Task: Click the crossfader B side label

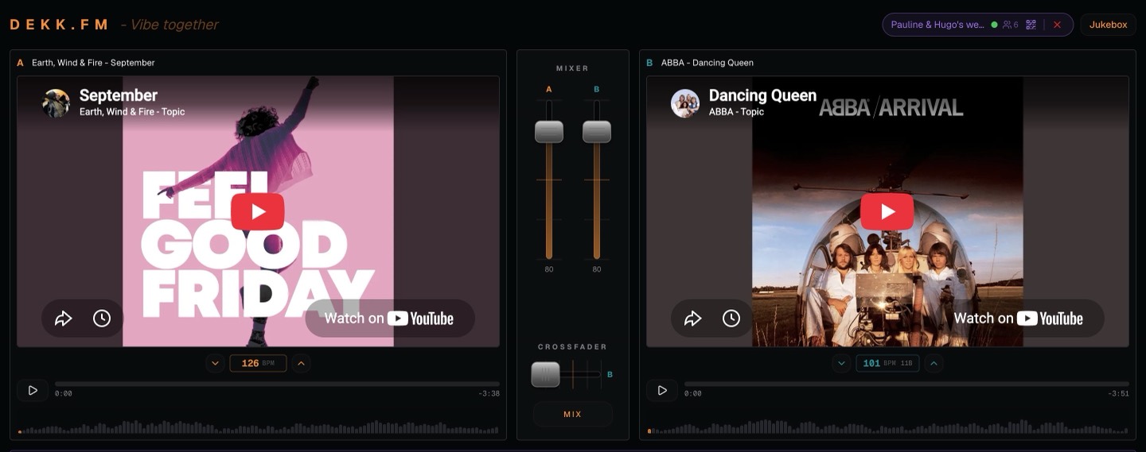Action: point(610,374)
